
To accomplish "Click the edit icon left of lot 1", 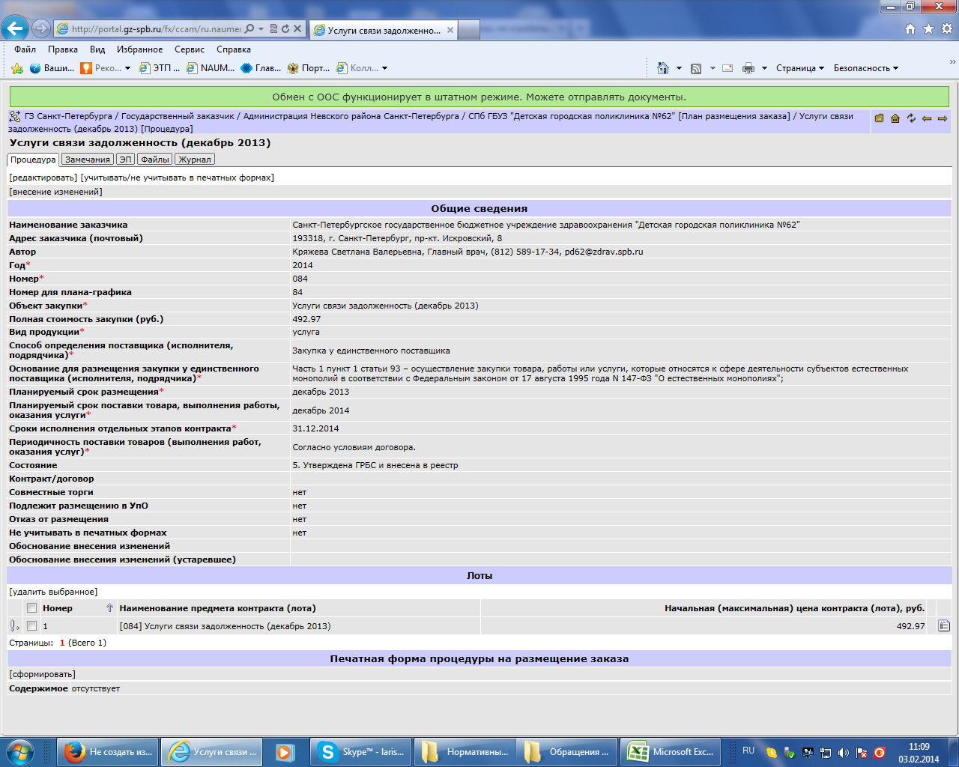I will pos(14,626).
